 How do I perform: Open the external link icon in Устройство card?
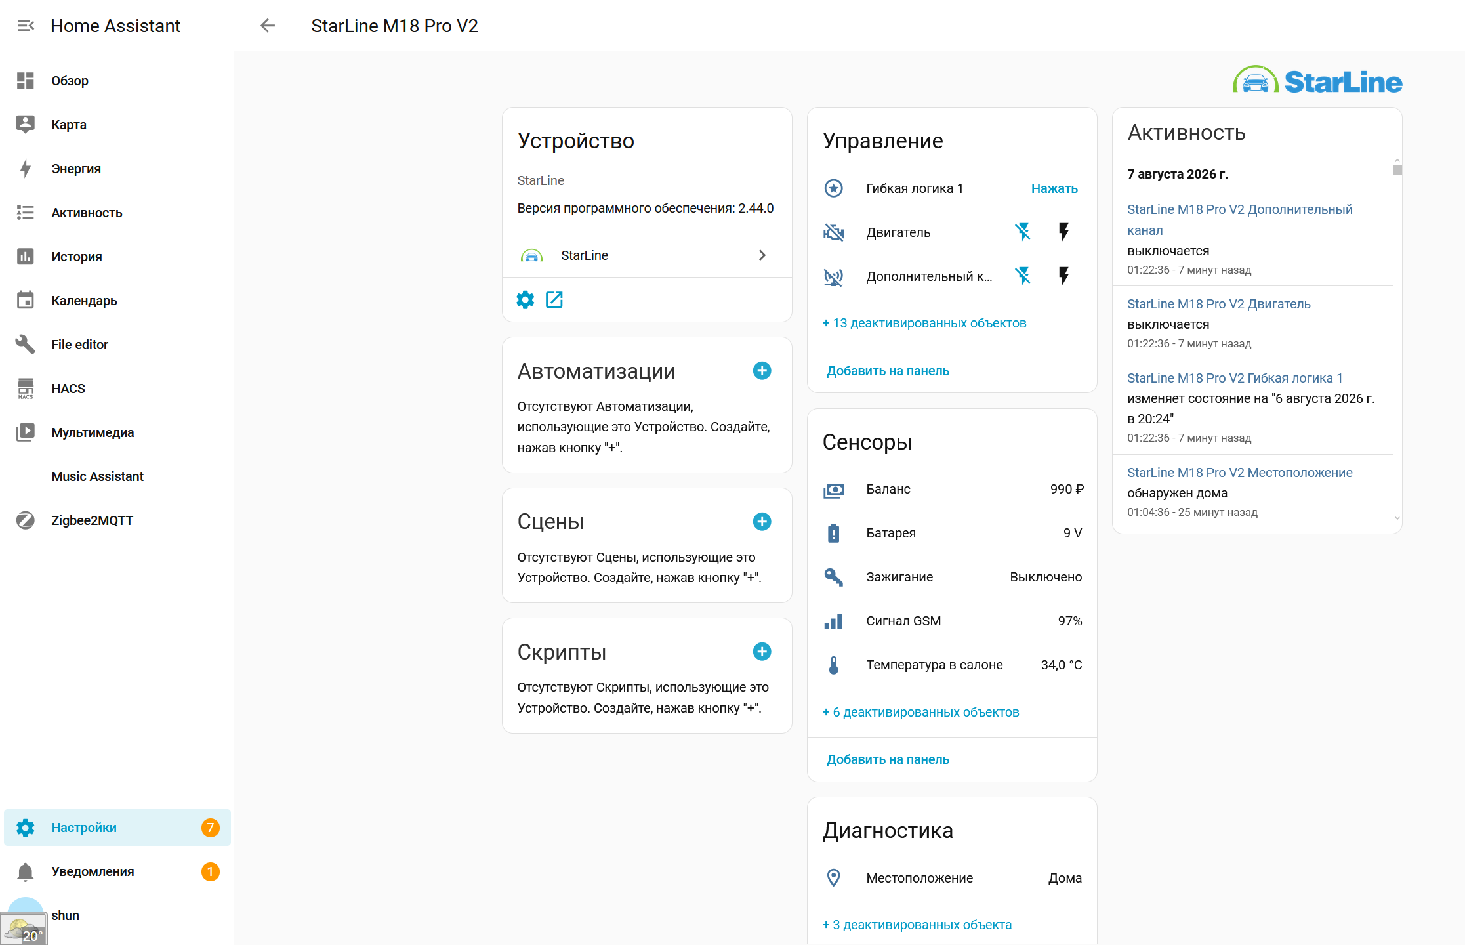(x=554, y=300)
